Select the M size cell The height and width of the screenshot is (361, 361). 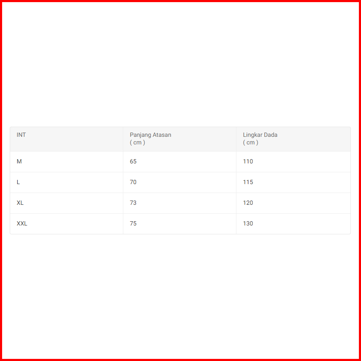tap(19, 162)
